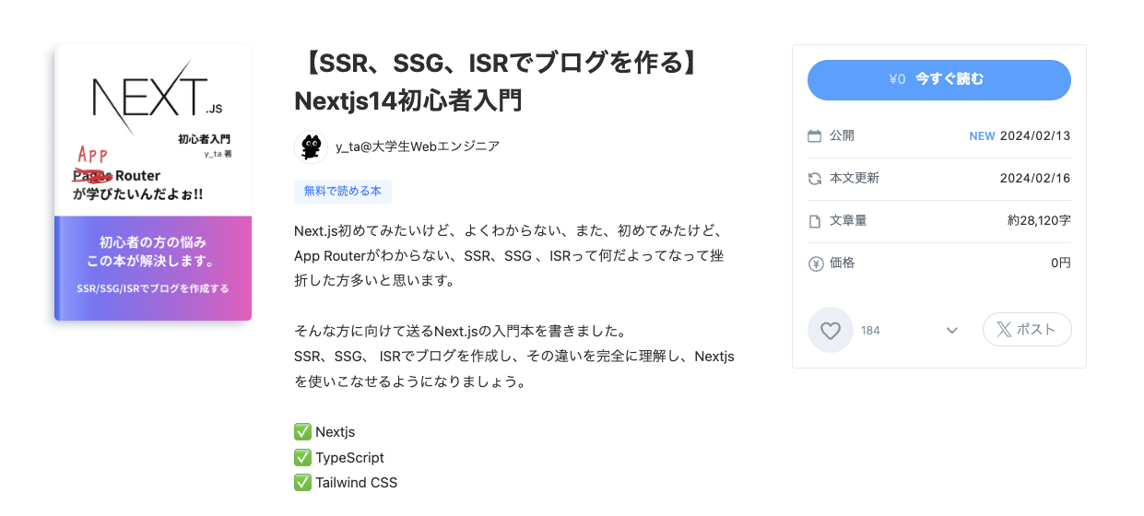Click the 2024/02/16 update date

(x=1034, y=179)
